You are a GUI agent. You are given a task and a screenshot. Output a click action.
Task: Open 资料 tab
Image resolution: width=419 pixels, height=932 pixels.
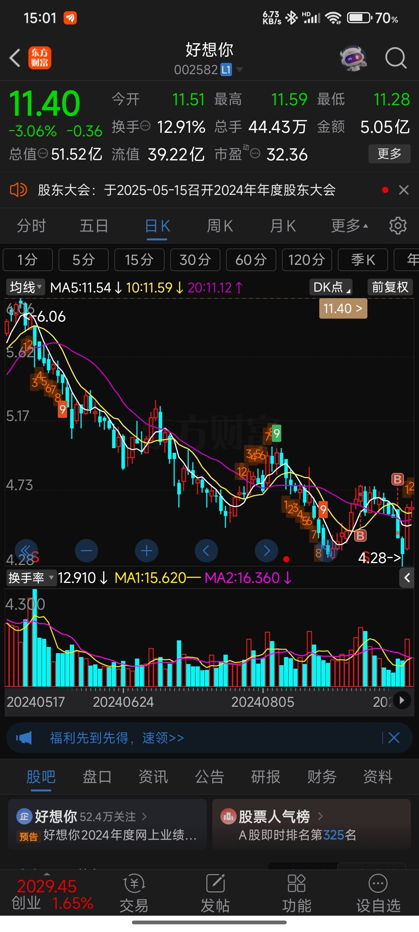coord(378,777)
